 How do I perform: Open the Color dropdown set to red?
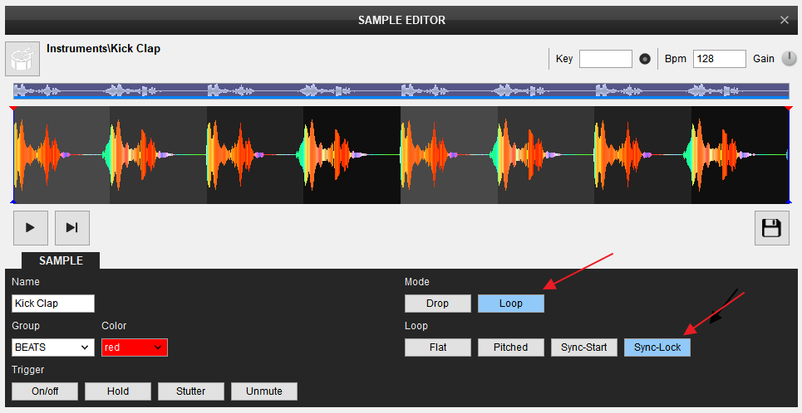134,347
